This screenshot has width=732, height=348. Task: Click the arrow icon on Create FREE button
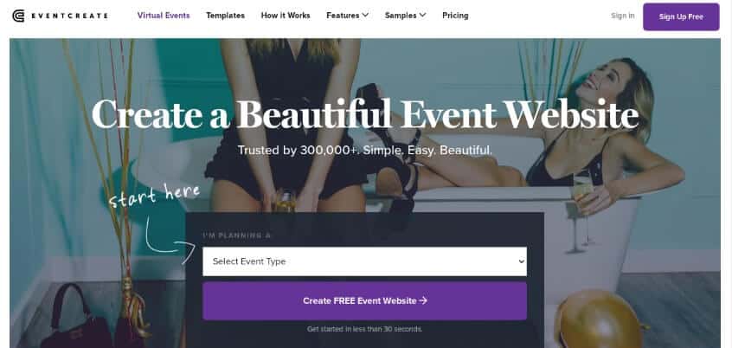pyautogui.click(x=423, y=301)
